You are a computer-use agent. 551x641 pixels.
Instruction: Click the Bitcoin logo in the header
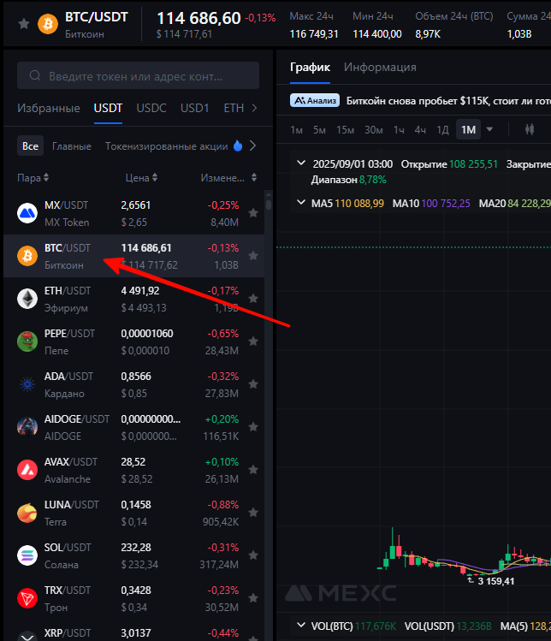coord(48,24)
